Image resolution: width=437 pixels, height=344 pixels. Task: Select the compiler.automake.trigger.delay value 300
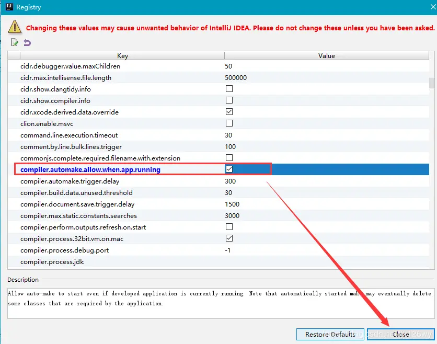coord(231,181)
